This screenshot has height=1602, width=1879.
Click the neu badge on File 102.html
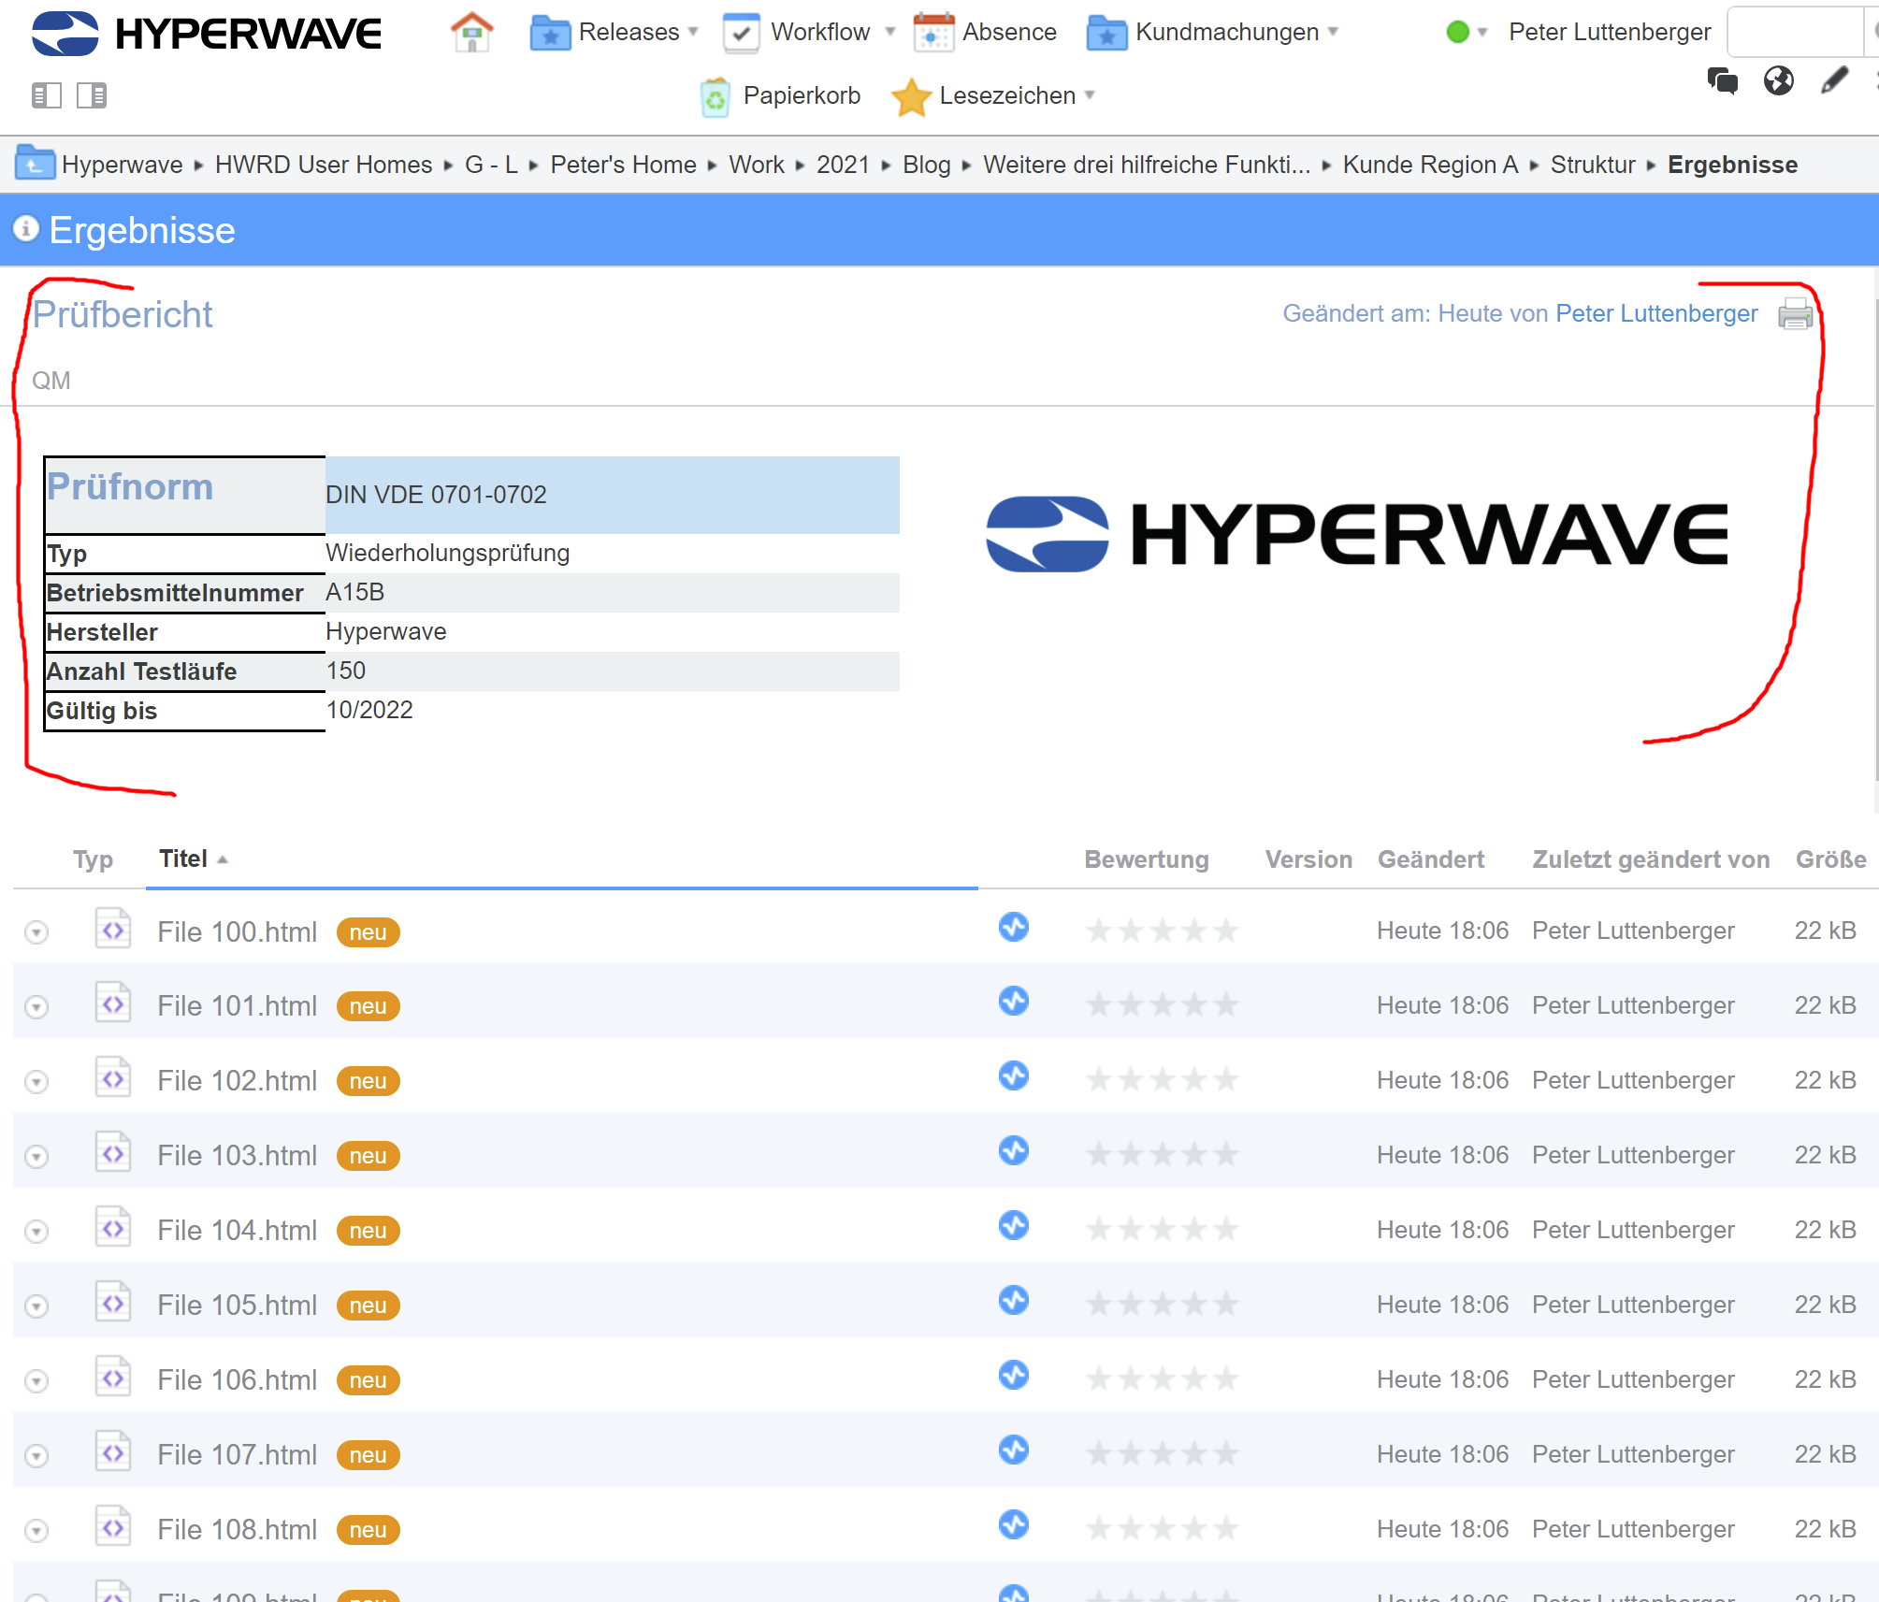pos(369,1082)
